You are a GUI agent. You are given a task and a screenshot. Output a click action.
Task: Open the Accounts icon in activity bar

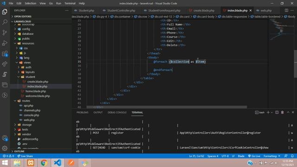(5, 138)
